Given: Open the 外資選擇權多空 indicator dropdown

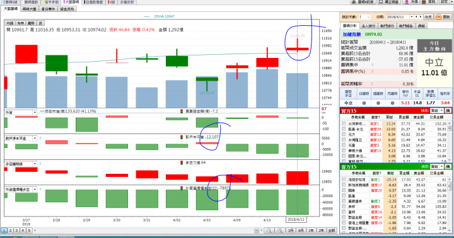Looking at the screenshot, I should (35, 190).
